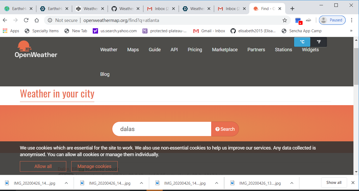Switch to the first Gmail Inbox tab
Screen dimensions: 359x191
161,9
